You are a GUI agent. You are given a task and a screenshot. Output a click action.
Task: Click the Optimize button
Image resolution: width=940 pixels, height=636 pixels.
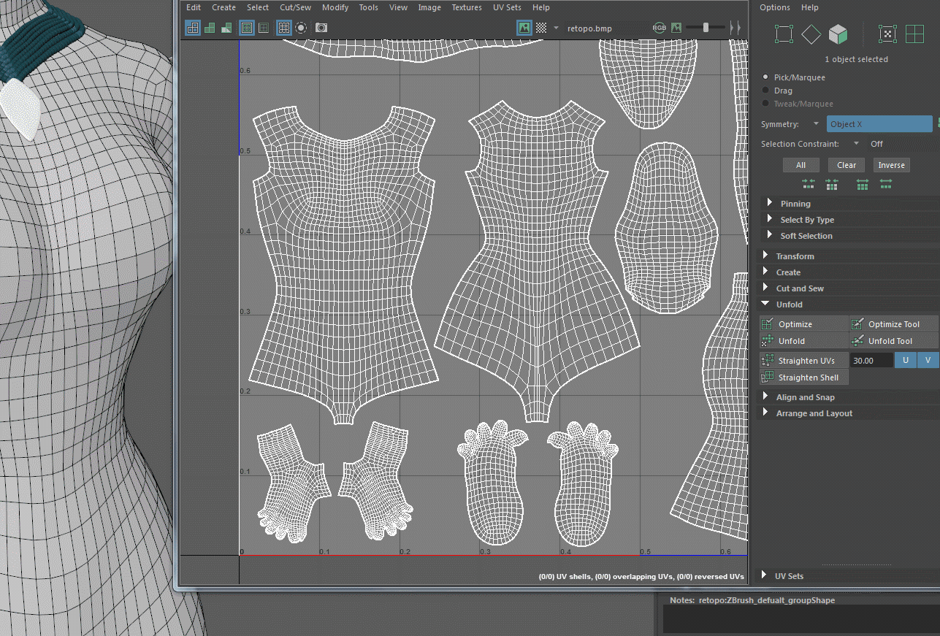click(803, 324)
